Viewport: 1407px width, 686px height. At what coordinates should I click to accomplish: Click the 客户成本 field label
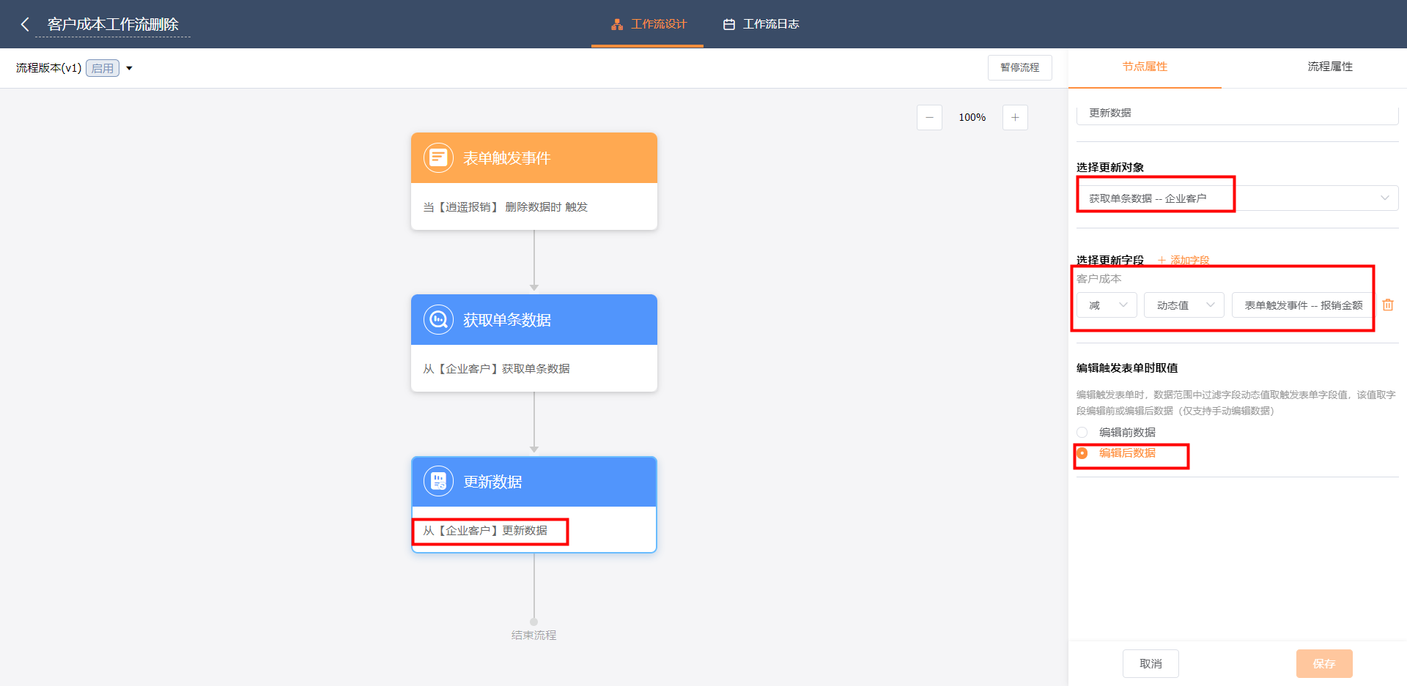click(x=1098, y=278)
